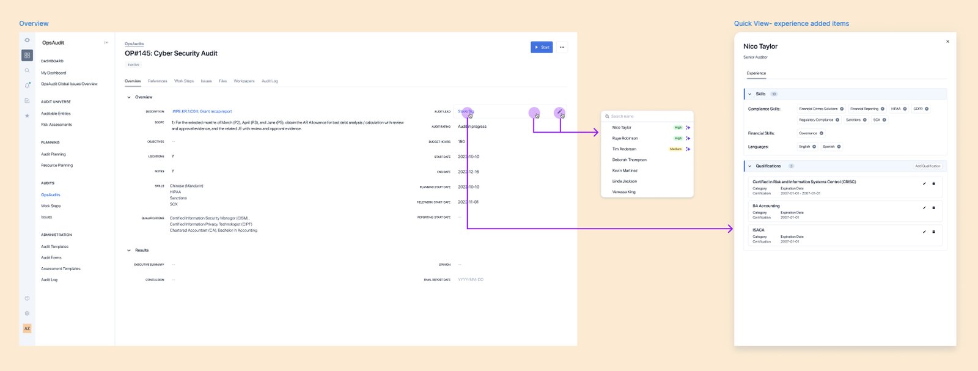Image resolution: width=978 pixels, height=371 pixels.
Task: Open the grid dashboard icon in sidebar rail
Action: click(27, 55)
